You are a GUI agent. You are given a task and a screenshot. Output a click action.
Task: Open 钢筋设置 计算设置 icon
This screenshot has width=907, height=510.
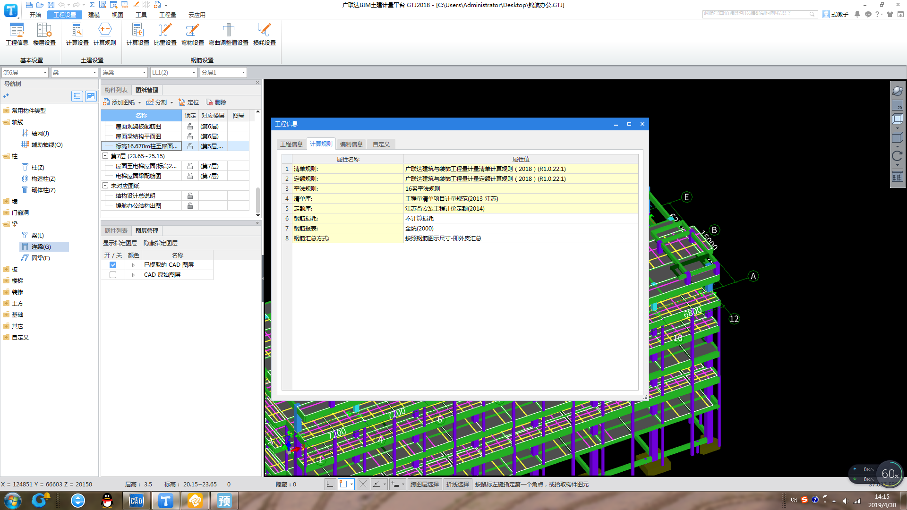coord(138,34)
